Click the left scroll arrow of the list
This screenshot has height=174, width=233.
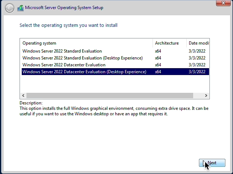click(23, 96)
